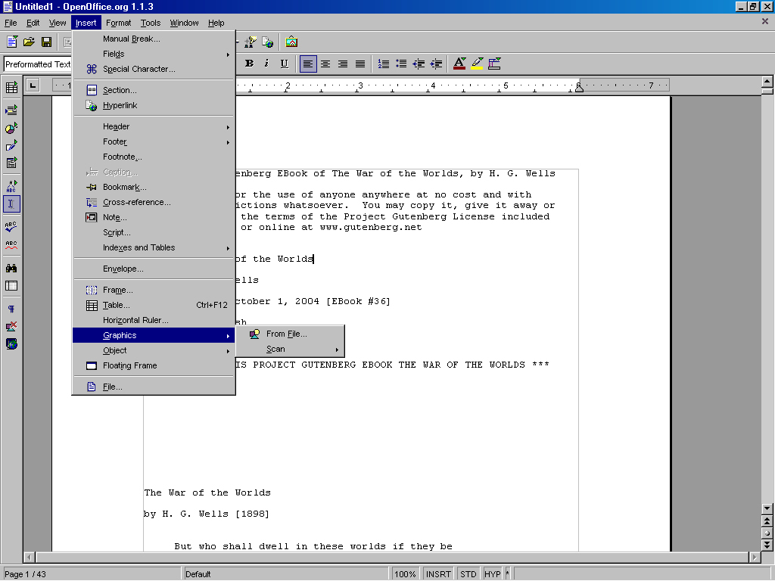775x581 pixels.
Task: Click the Find binoculars icon
Action: click(x=11, y=268)
